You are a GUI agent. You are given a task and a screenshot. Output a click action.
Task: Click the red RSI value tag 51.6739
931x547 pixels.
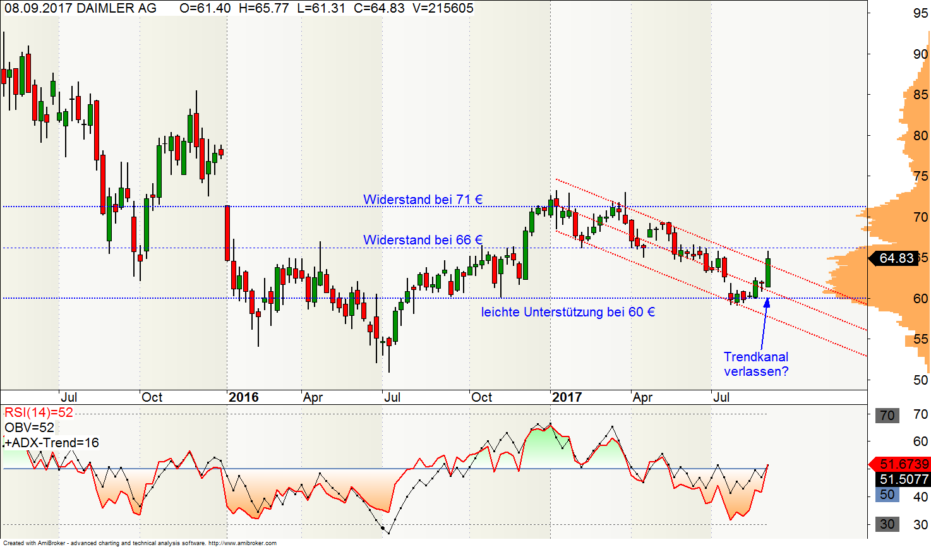coord(900,464)
